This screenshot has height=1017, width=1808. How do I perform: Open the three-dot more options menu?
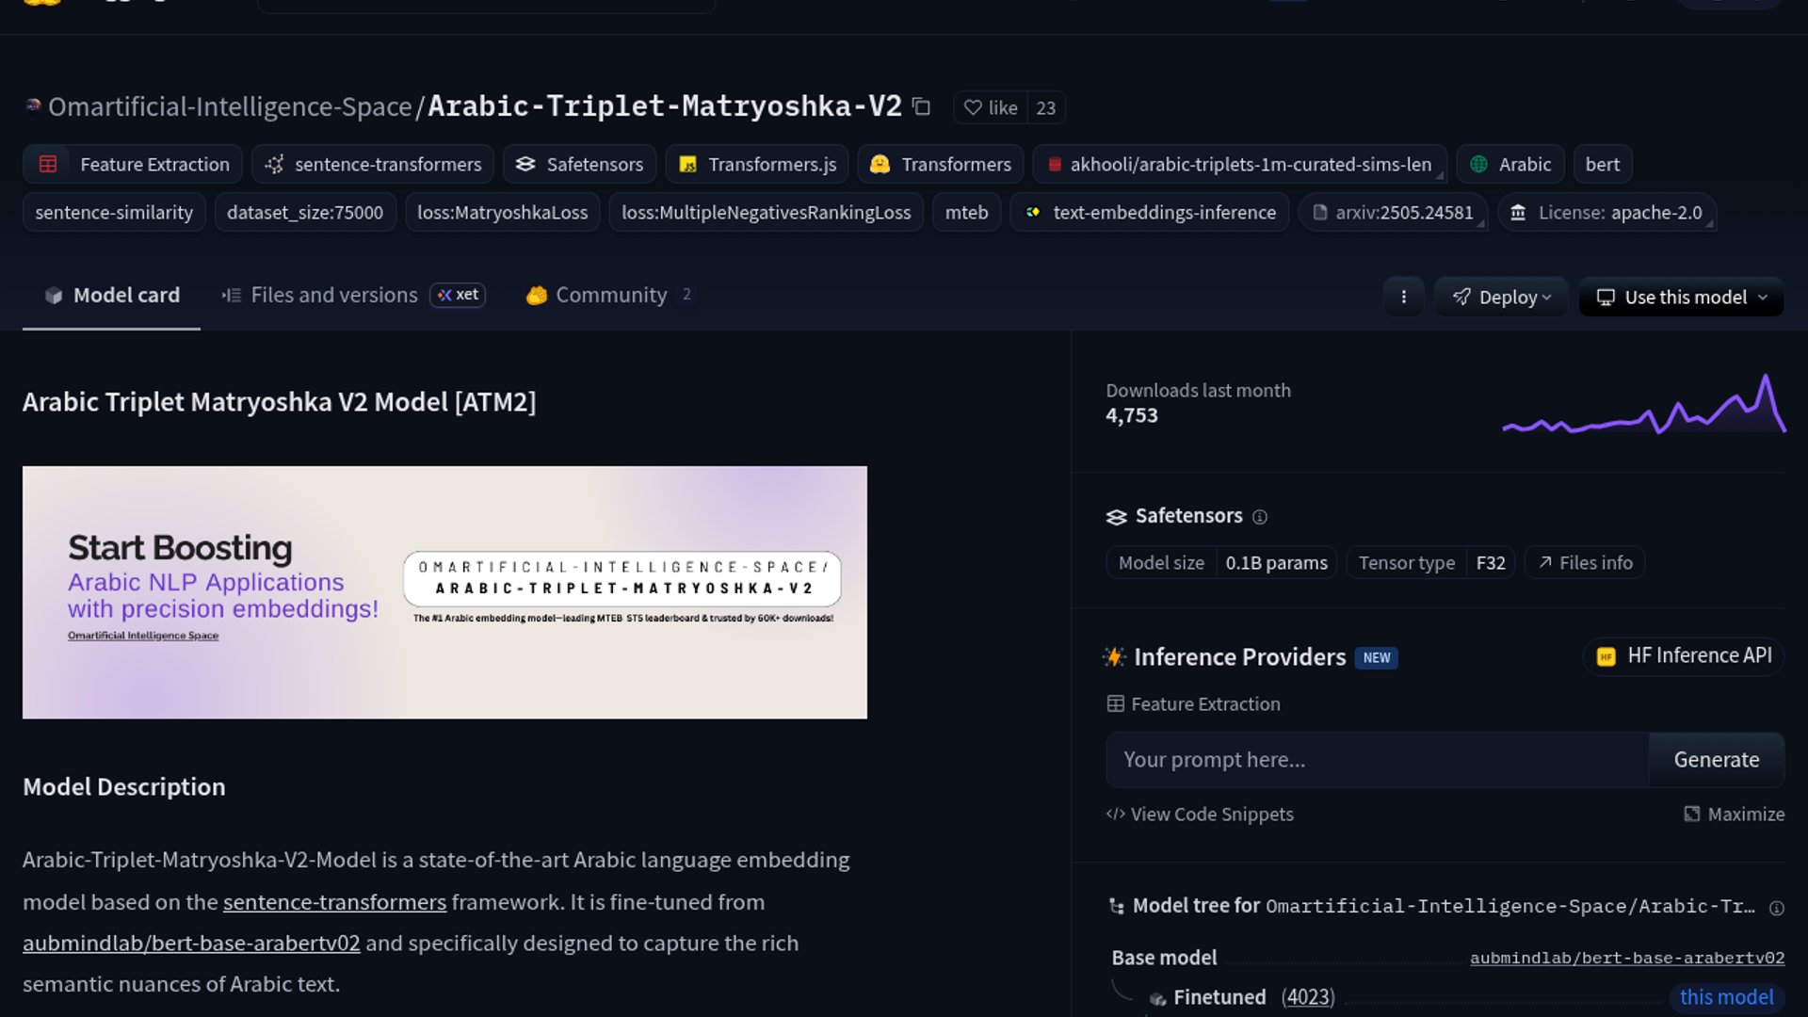click(x=1403, y=297)
